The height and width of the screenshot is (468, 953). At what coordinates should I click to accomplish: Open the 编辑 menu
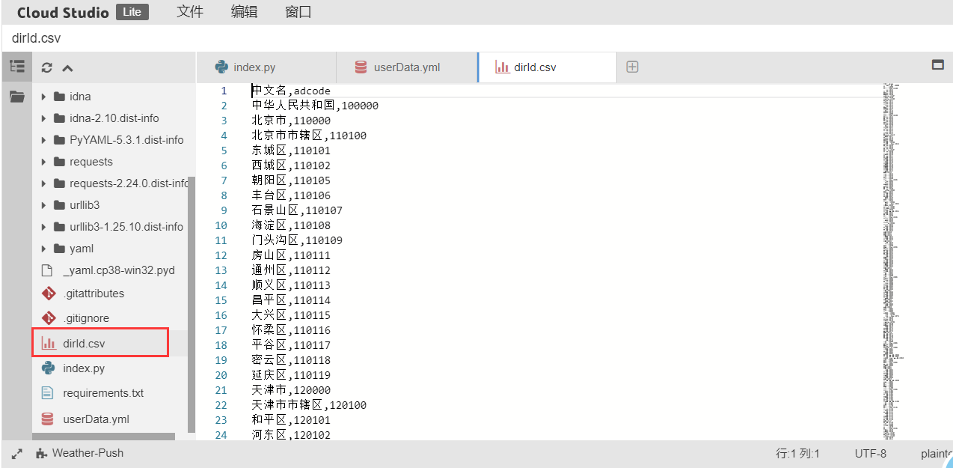[x=244, y=12]
